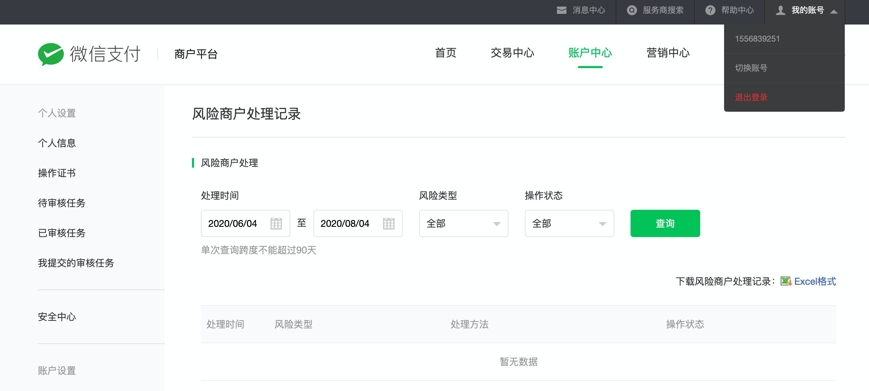Open the 营销中心 tab

coord(668,53)
